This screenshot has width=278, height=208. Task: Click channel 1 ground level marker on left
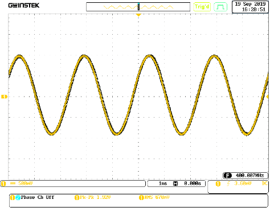tap(4, 97)
